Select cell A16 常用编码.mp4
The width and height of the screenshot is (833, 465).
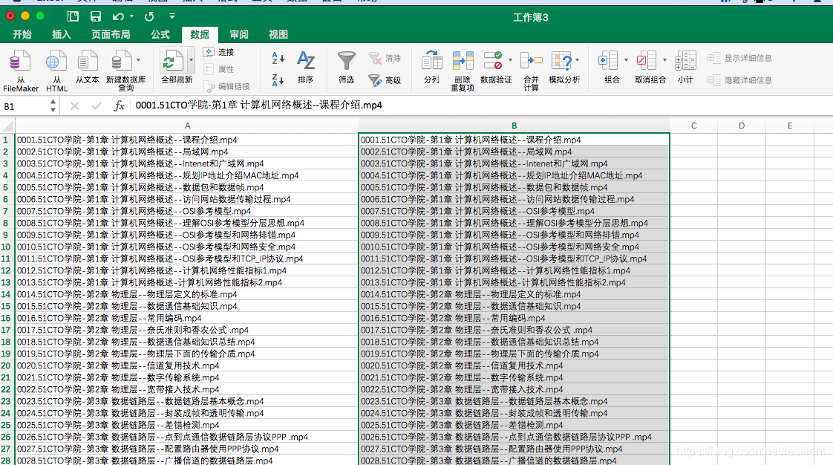(187, 319)
